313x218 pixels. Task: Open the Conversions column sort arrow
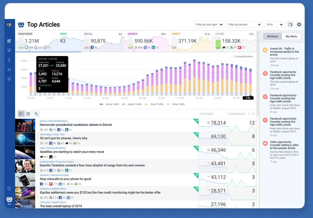(249, 114)
